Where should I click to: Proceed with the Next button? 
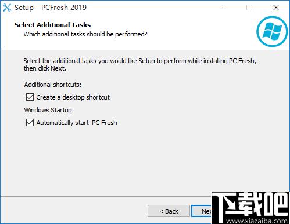point(202,211)
